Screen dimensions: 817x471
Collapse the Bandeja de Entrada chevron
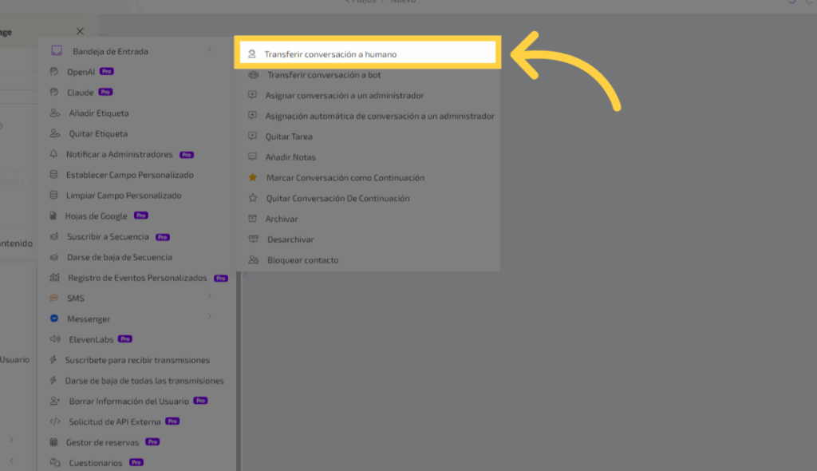[210, 50]
